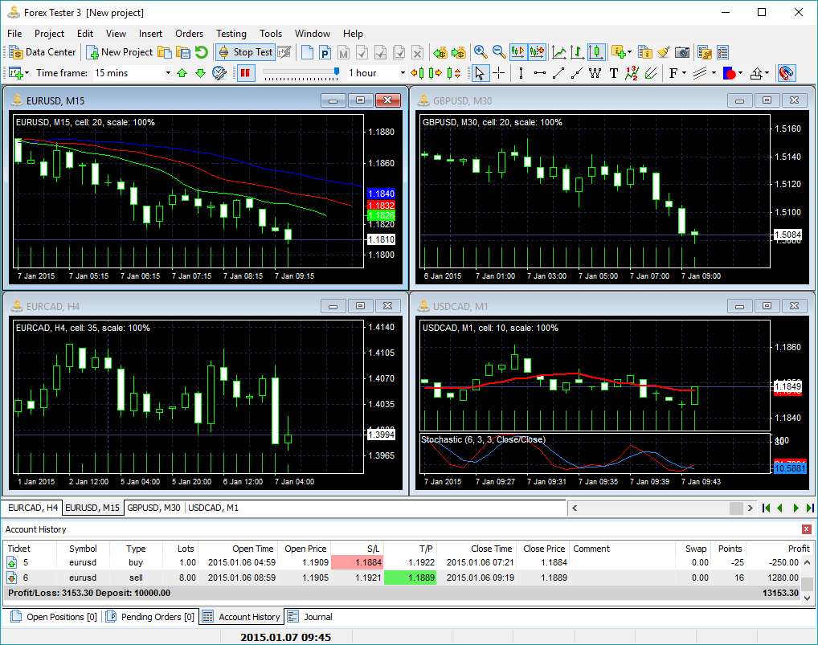Toggle candlestick chart mode

tap(595, 52)
